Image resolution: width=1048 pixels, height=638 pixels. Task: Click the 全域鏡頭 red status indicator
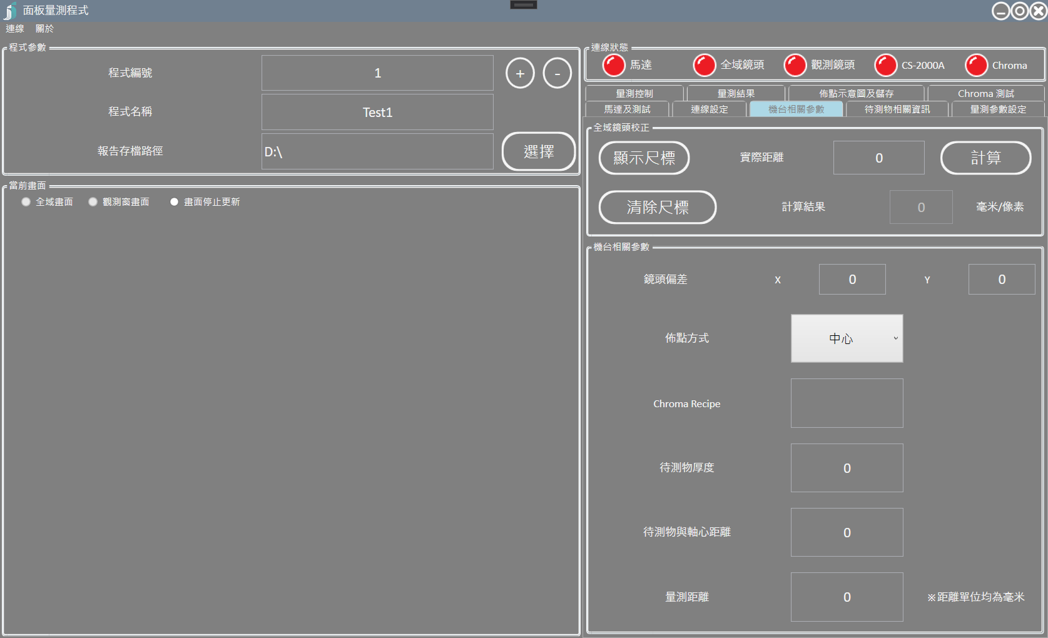pyautogui.click(x=705, y=65)
